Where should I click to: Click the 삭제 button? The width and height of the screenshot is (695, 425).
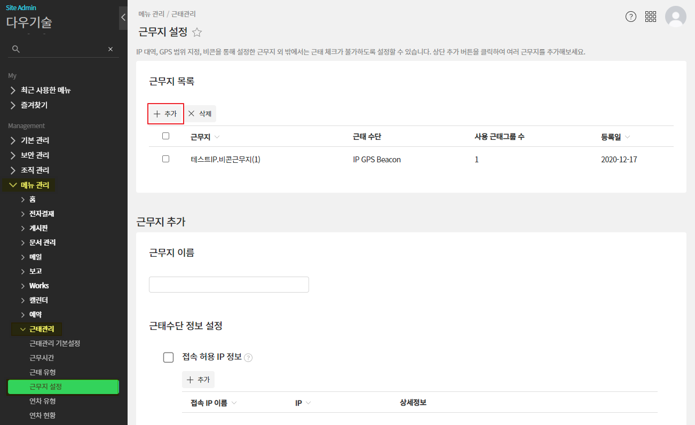click(x=200, y=114)
